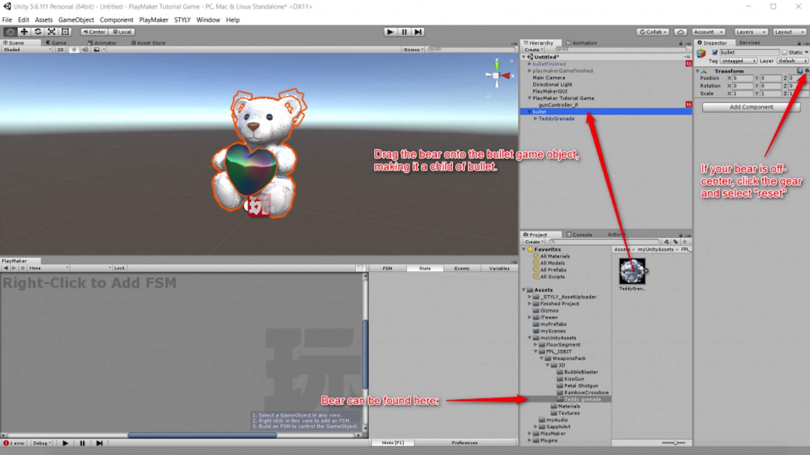The image size is (810, 455).
Task: Toggle Local/Global handle button
Action: (122, 32)
